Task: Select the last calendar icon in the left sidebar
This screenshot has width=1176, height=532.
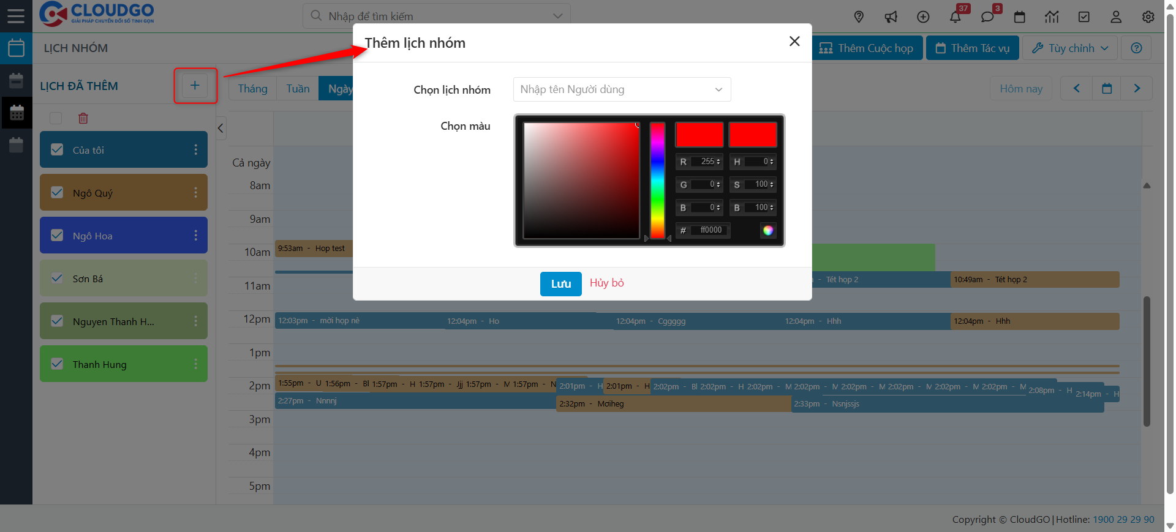Action: click(16, 145)
